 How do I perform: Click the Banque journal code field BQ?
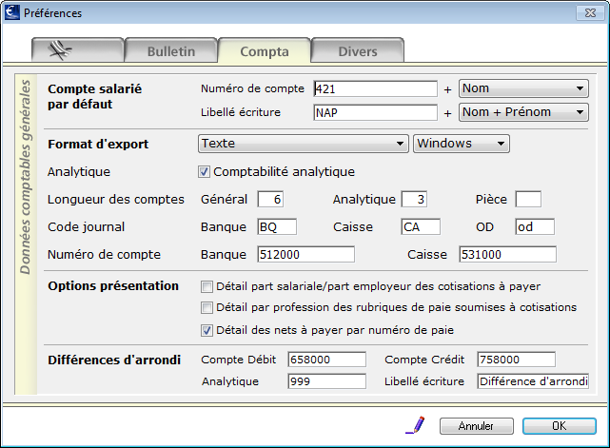pyautogui.click(x=277, y=226)
